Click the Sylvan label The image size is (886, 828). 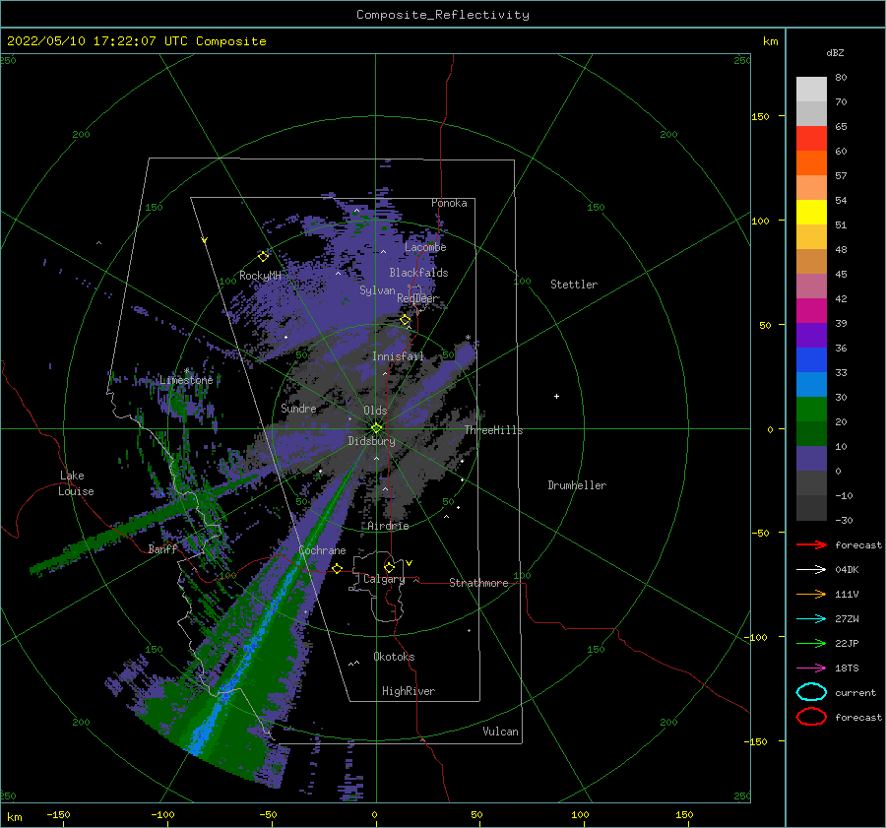(x=377, y=290)
